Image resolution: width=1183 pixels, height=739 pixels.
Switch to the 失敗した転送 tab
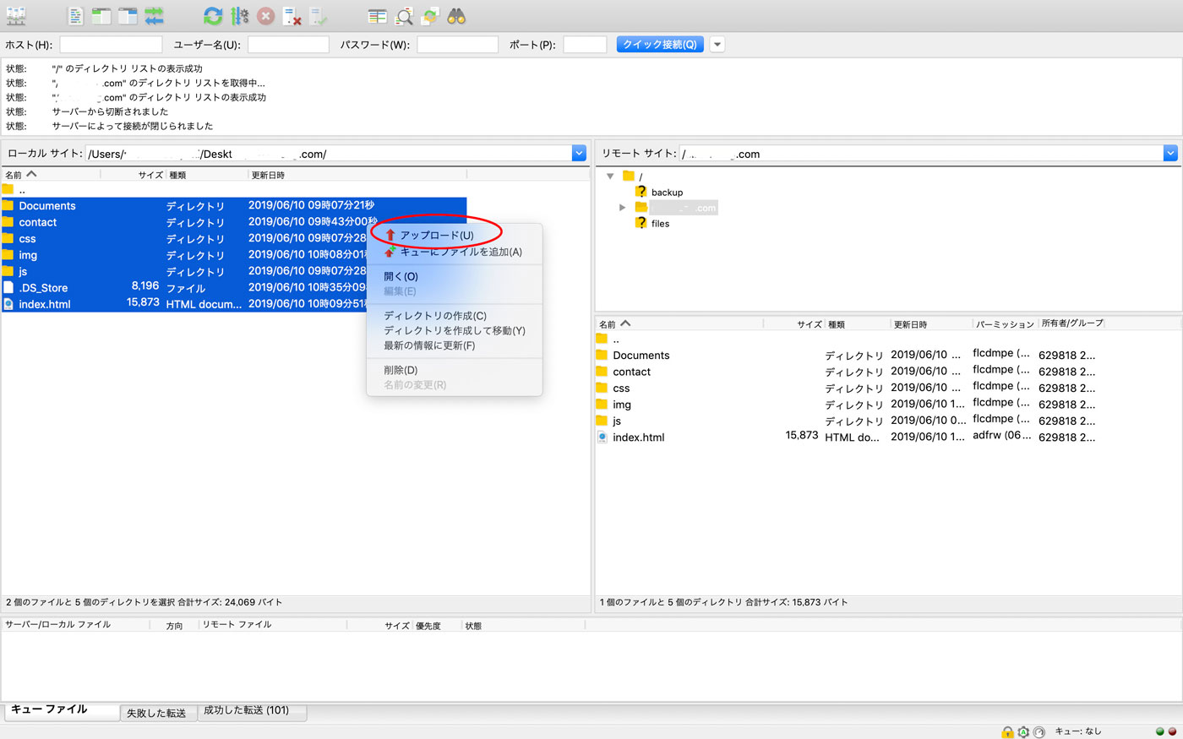pos(157,713)
